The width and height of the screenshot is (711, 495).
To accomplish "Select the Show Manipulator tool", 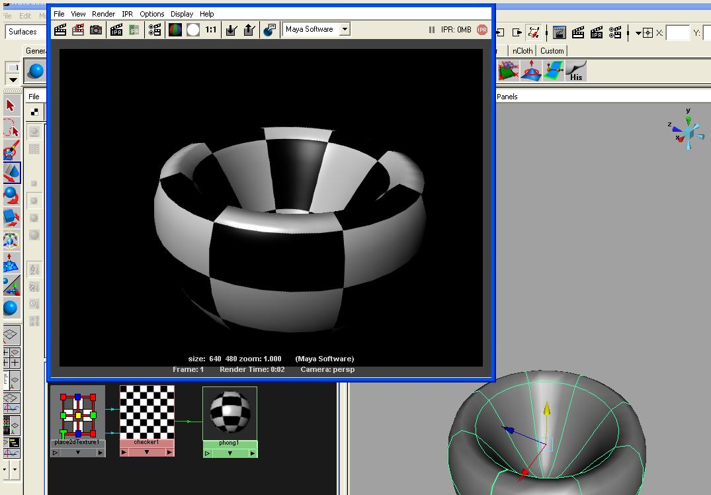I will pyautogui.click(x=11, y=285).
